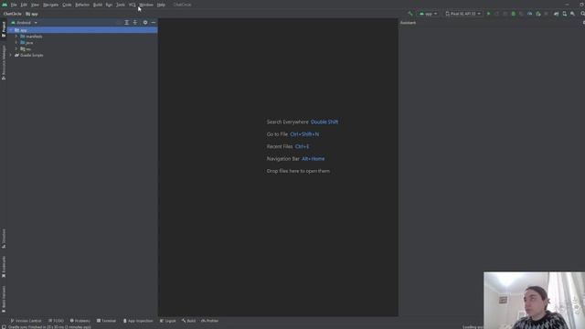Screen dimensions: 585x329
Task: Open the Terminal tool window
Action: coord(106,321)
